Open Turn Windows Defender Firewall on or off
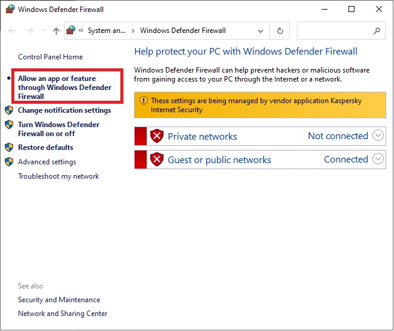The width and height of the screenshot is (394, 331). pos(59,129)
